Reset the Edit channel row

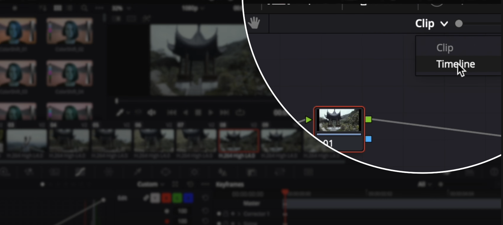[x=205, y=198]
